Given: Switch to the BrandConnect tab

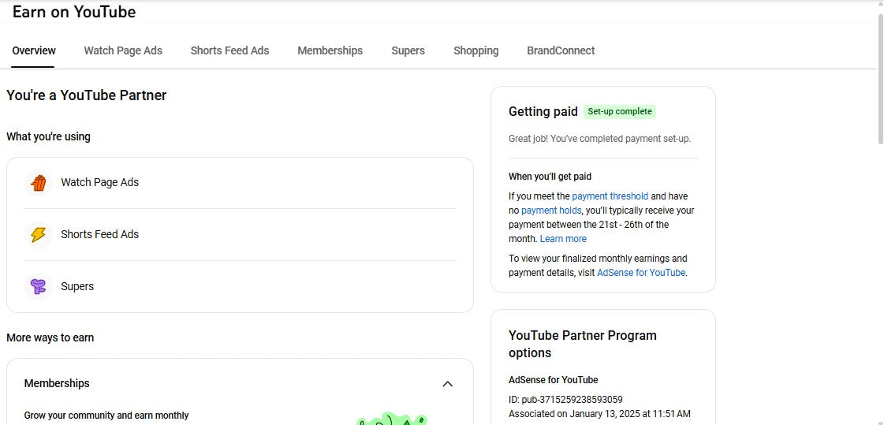Looking at the screenshot, I should click(561, 50).
